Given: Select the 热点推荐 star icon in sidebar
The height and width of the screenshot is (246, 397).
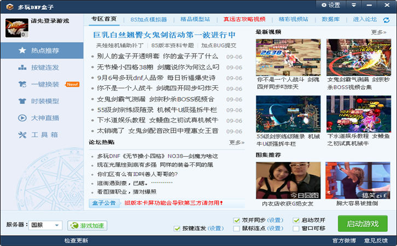Looking at the screenshot, I should pyautogui.click(x=22, y=50).
